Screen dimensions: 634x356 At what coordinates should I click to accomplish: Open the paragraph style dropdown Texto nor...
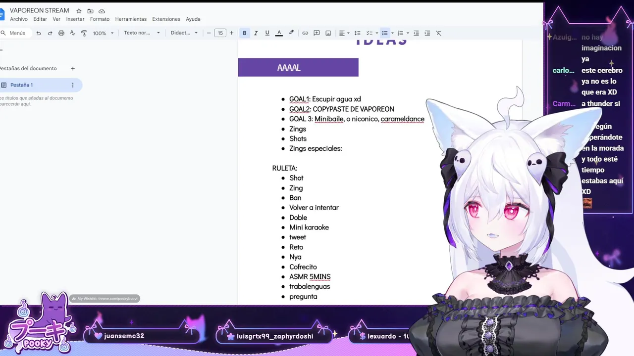pyautogui.click(x=142, y=33)
